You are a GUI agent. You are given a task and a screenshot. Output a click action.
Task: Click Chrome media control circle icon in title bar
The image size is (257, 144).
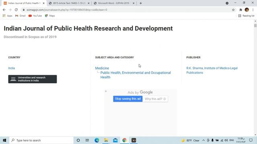(x=227, y=3)
